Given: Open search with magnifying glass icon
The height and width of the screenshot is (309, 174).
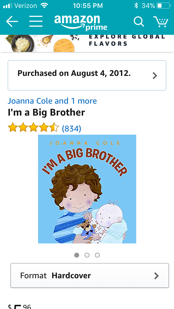Looking at the screenshot, I should [139, 21].
